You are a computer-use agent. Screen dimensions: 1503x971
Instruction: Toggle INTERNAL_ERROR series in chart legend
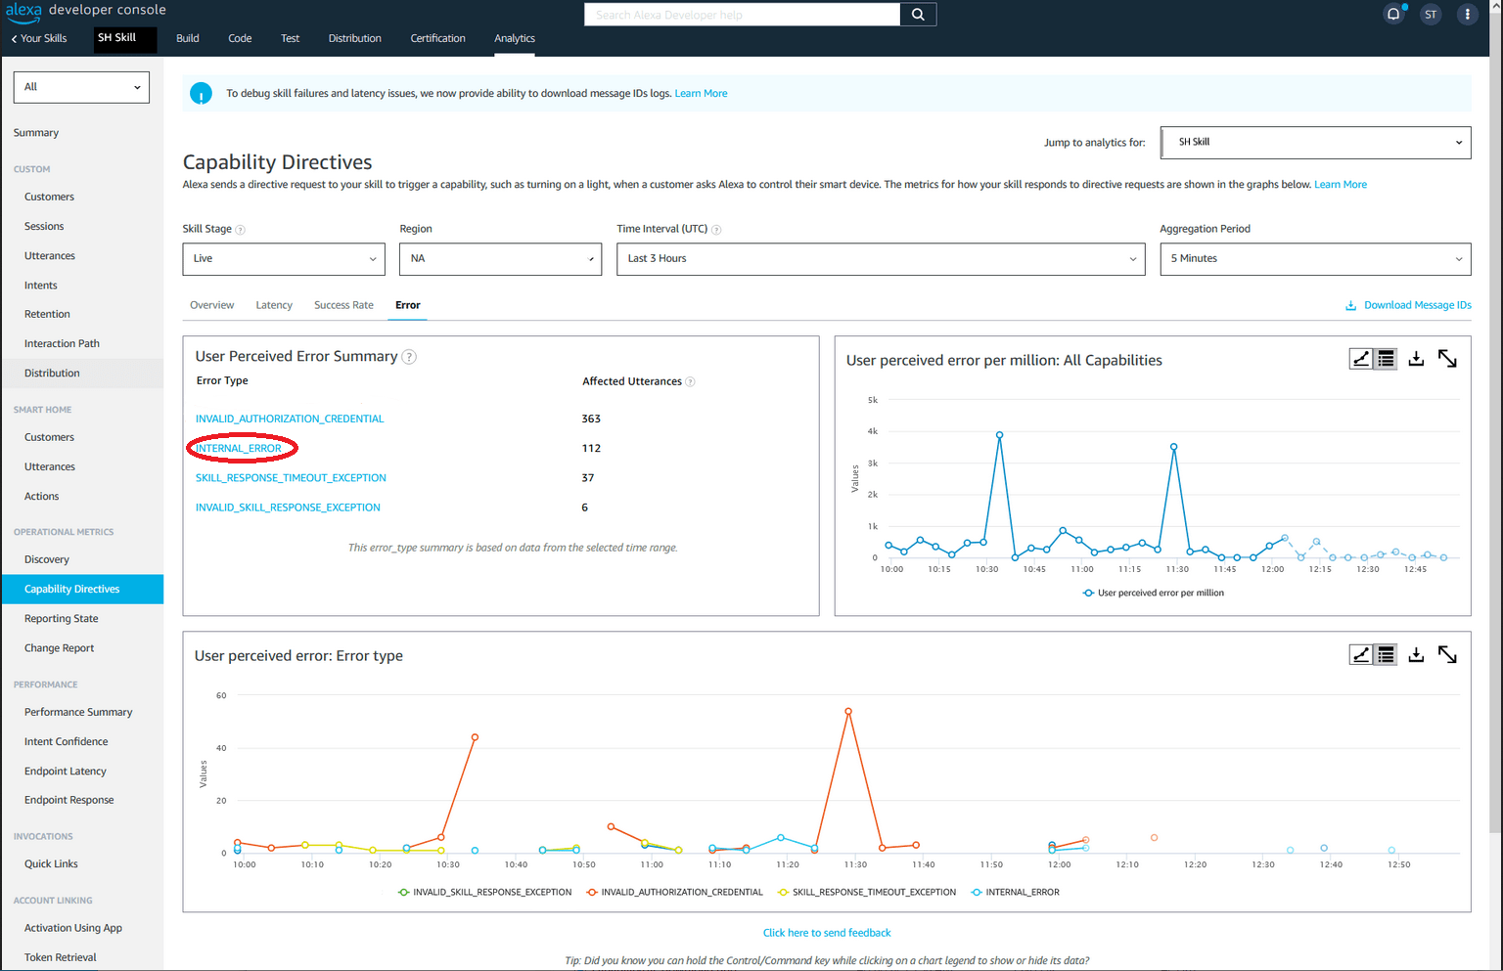pos(1022,893)
